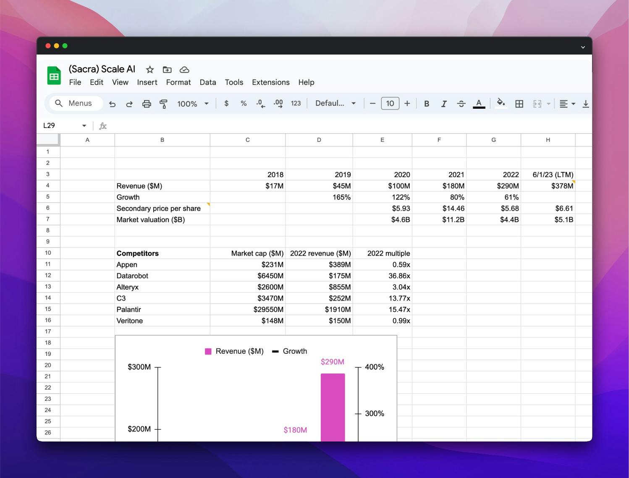
Task: Click the Revenue ($M) chart legend entry
Action: pyautogui.click(x=234, y=351)
